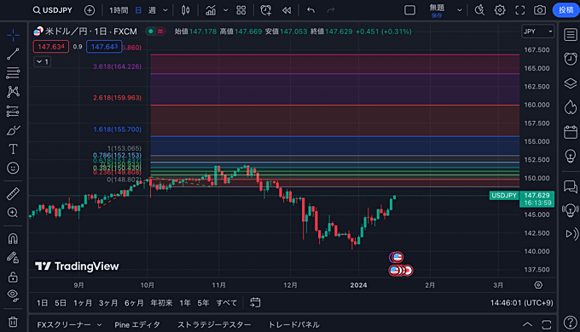This screenshot has height=332, width=580.
Task: Set date range to すべて
Action: coord(226,303)
